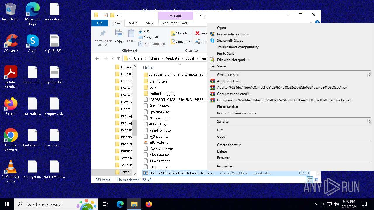Open the Start menu
The image size is (374, 210).
pyautogui.click(x=7, y=204)
